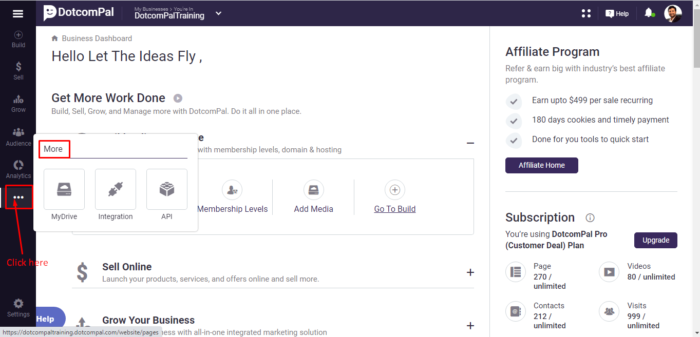
Task: Open the apps grid icon in header
Action: point(586,13)
